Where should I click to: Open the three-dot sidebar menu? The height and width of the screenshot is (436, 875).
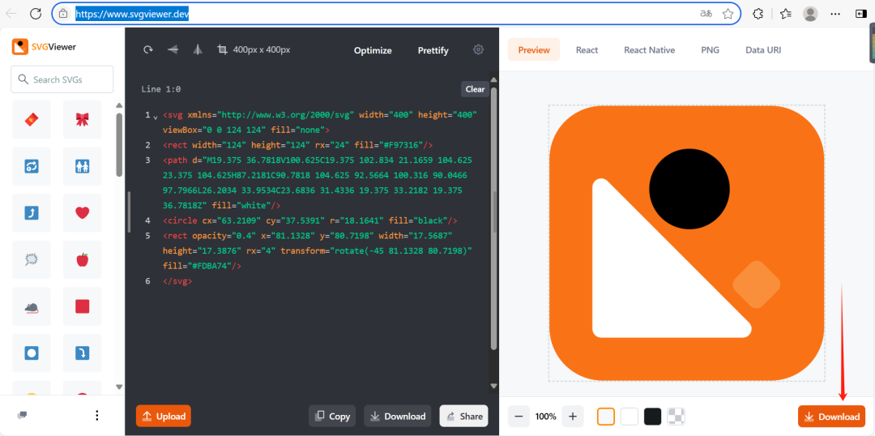coord(97,416)
